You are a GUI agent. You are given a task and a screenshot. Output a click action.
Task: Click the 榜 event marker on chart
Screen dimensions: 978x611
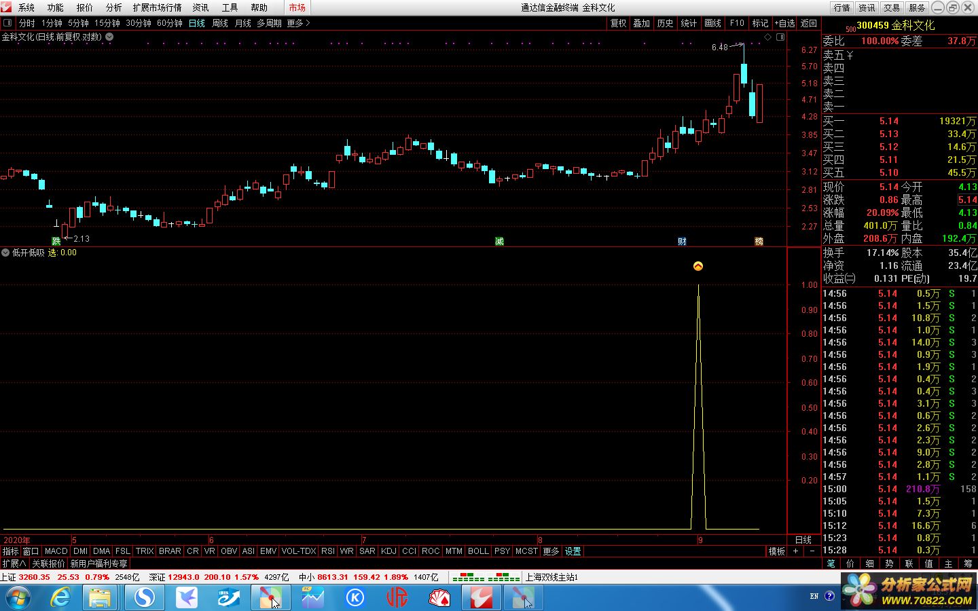pyautogui.click(x=759, y=241)
